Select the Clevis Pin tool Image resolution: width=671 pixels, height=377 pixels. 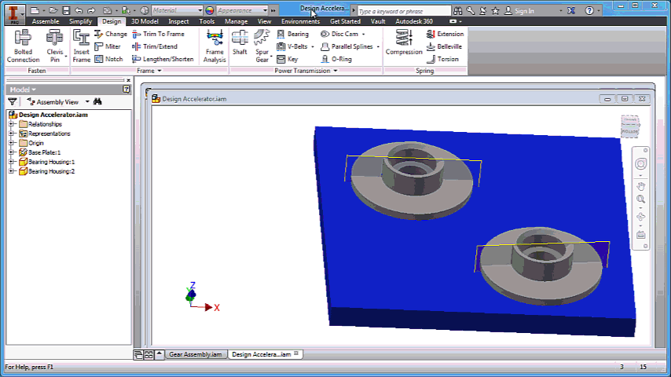[55, 46]
